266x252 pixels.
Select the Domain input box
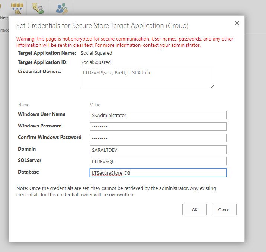coord(158,150)
